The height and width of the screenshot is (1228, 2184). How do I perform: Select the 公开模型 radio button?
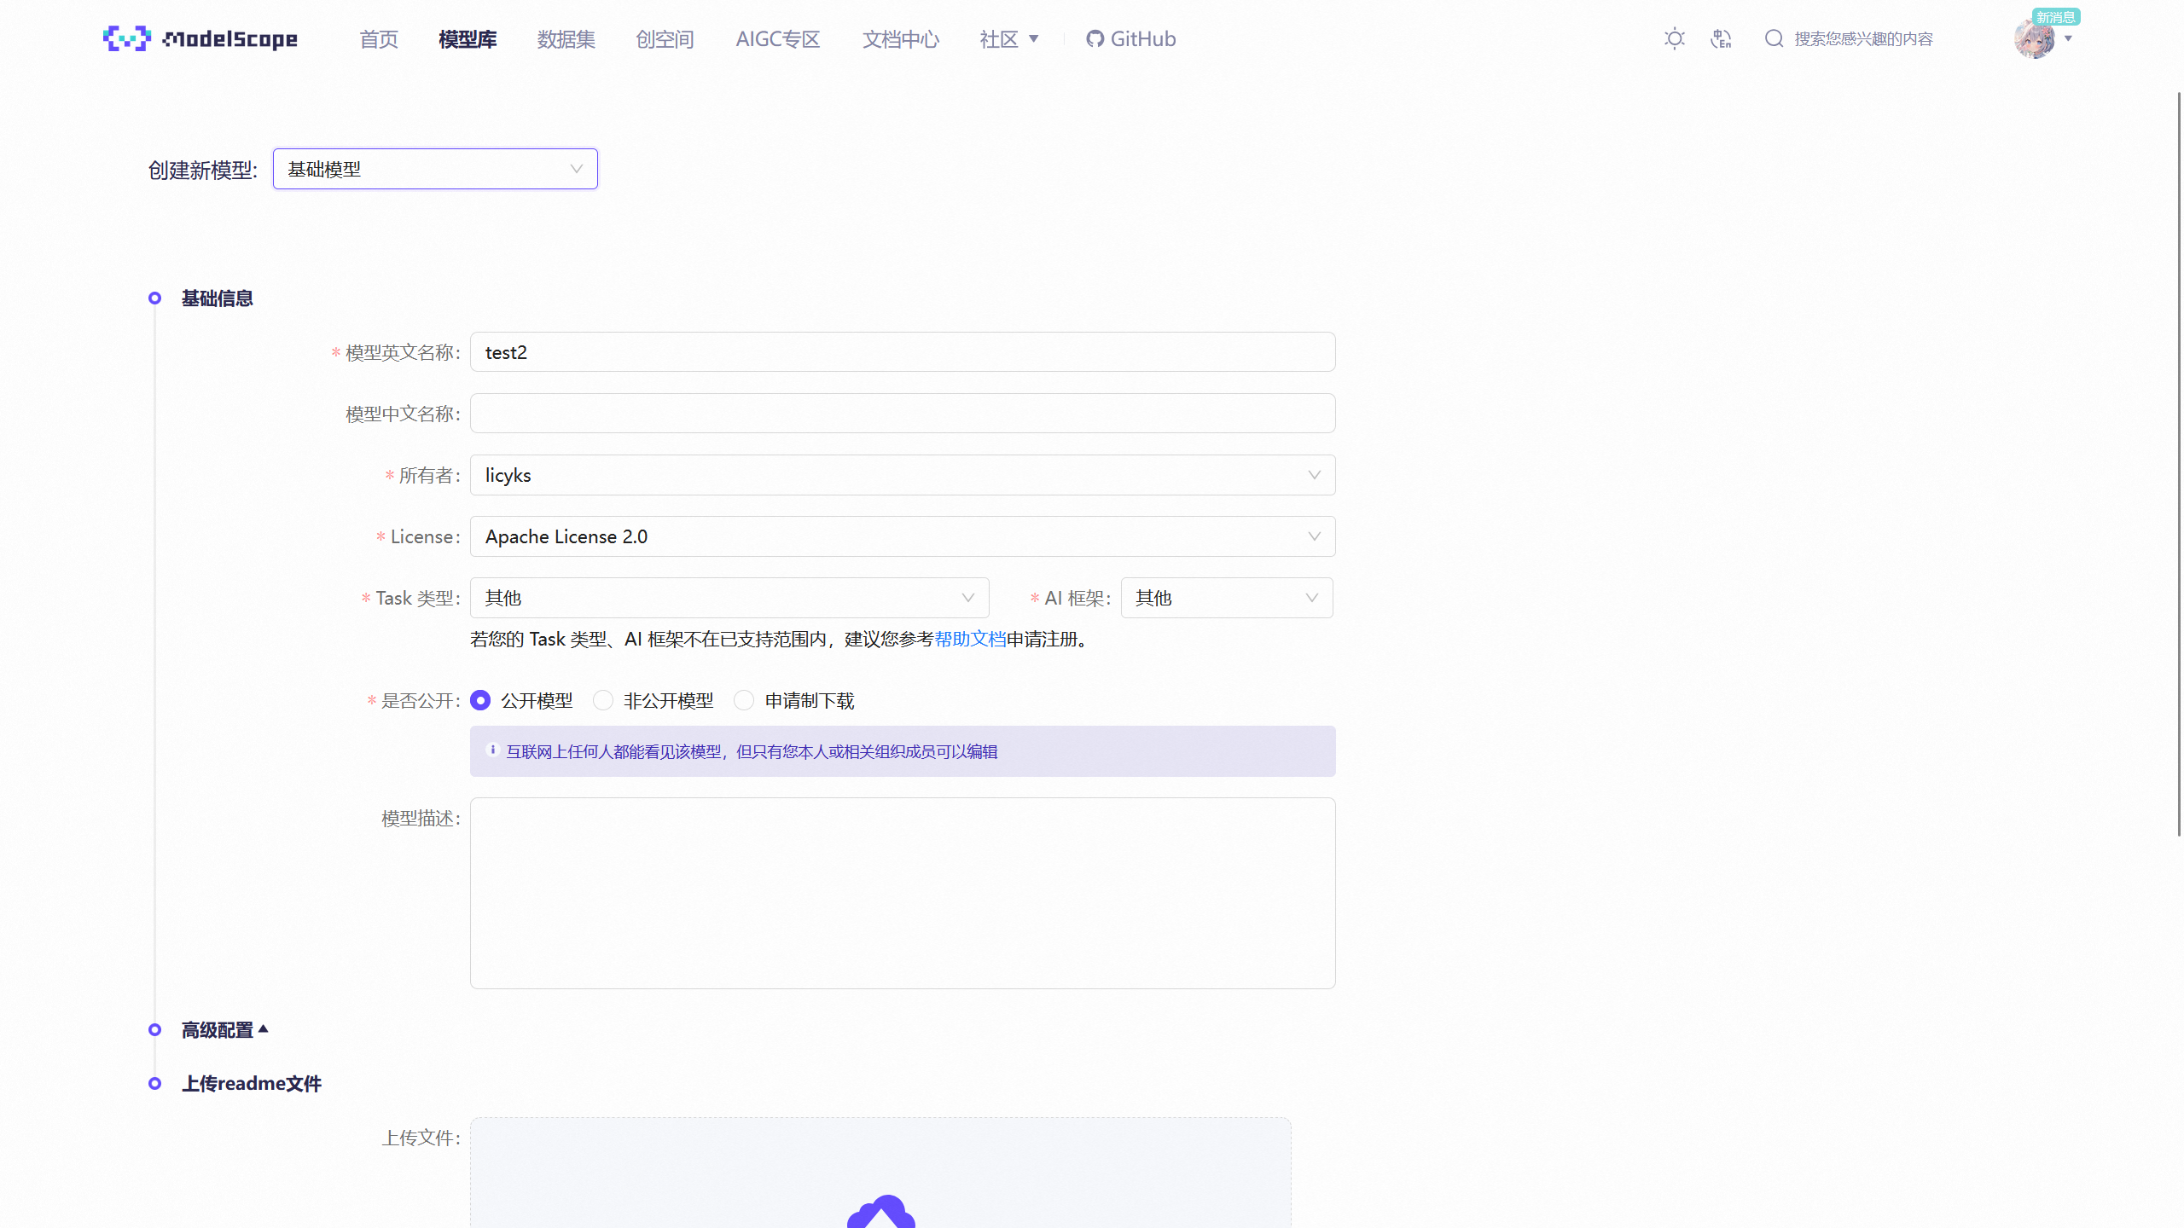[480, 700]
